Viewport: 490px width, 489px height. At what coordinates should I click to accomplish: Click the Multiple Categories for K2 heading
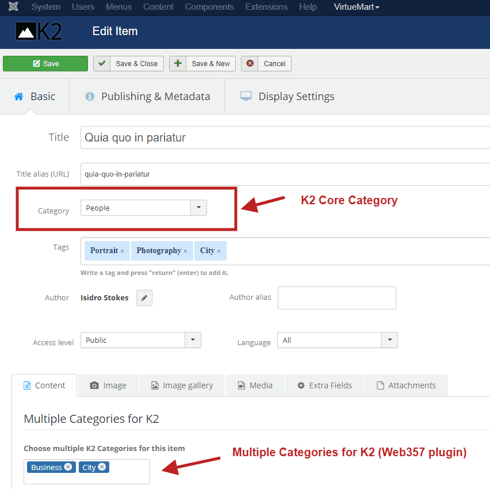91,419
